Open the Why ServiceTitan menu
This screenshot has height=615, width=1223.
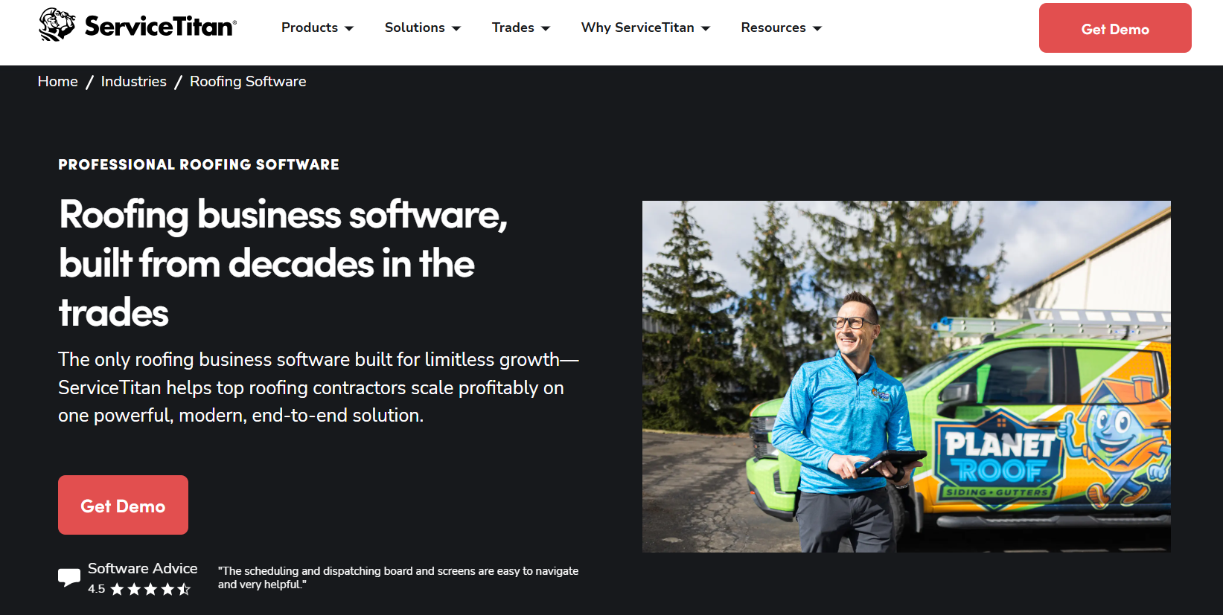(645, 28)
